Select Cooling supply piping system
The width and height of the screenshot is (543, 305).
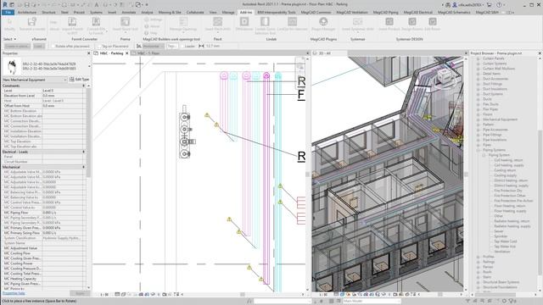[506, 175]
